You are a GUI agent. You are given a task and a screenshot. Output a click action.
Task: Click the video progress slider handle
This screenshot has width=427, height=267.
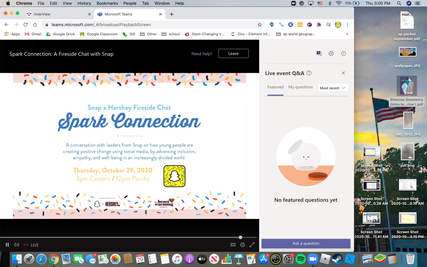(240, 237)
